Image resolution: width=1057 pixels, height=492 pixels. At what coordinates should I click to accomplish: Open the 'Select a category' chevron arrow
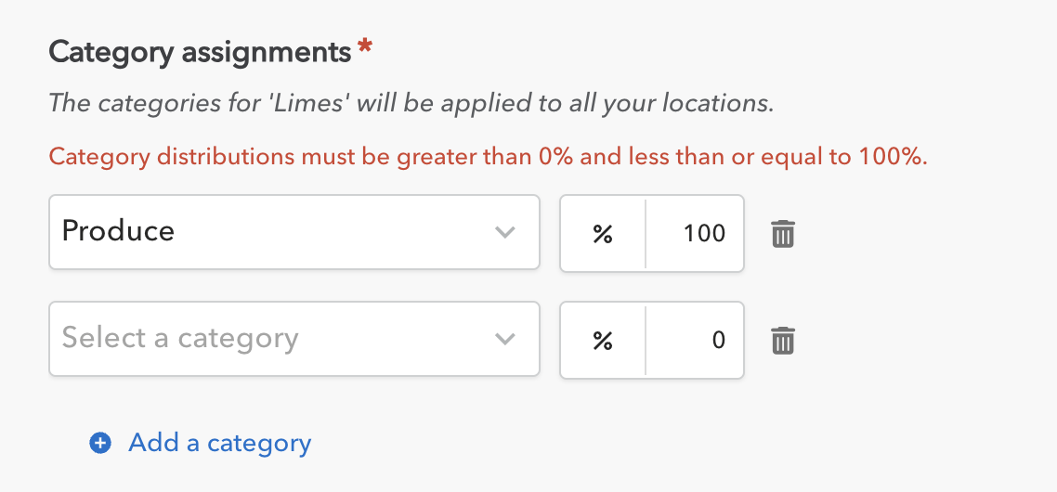504,339
